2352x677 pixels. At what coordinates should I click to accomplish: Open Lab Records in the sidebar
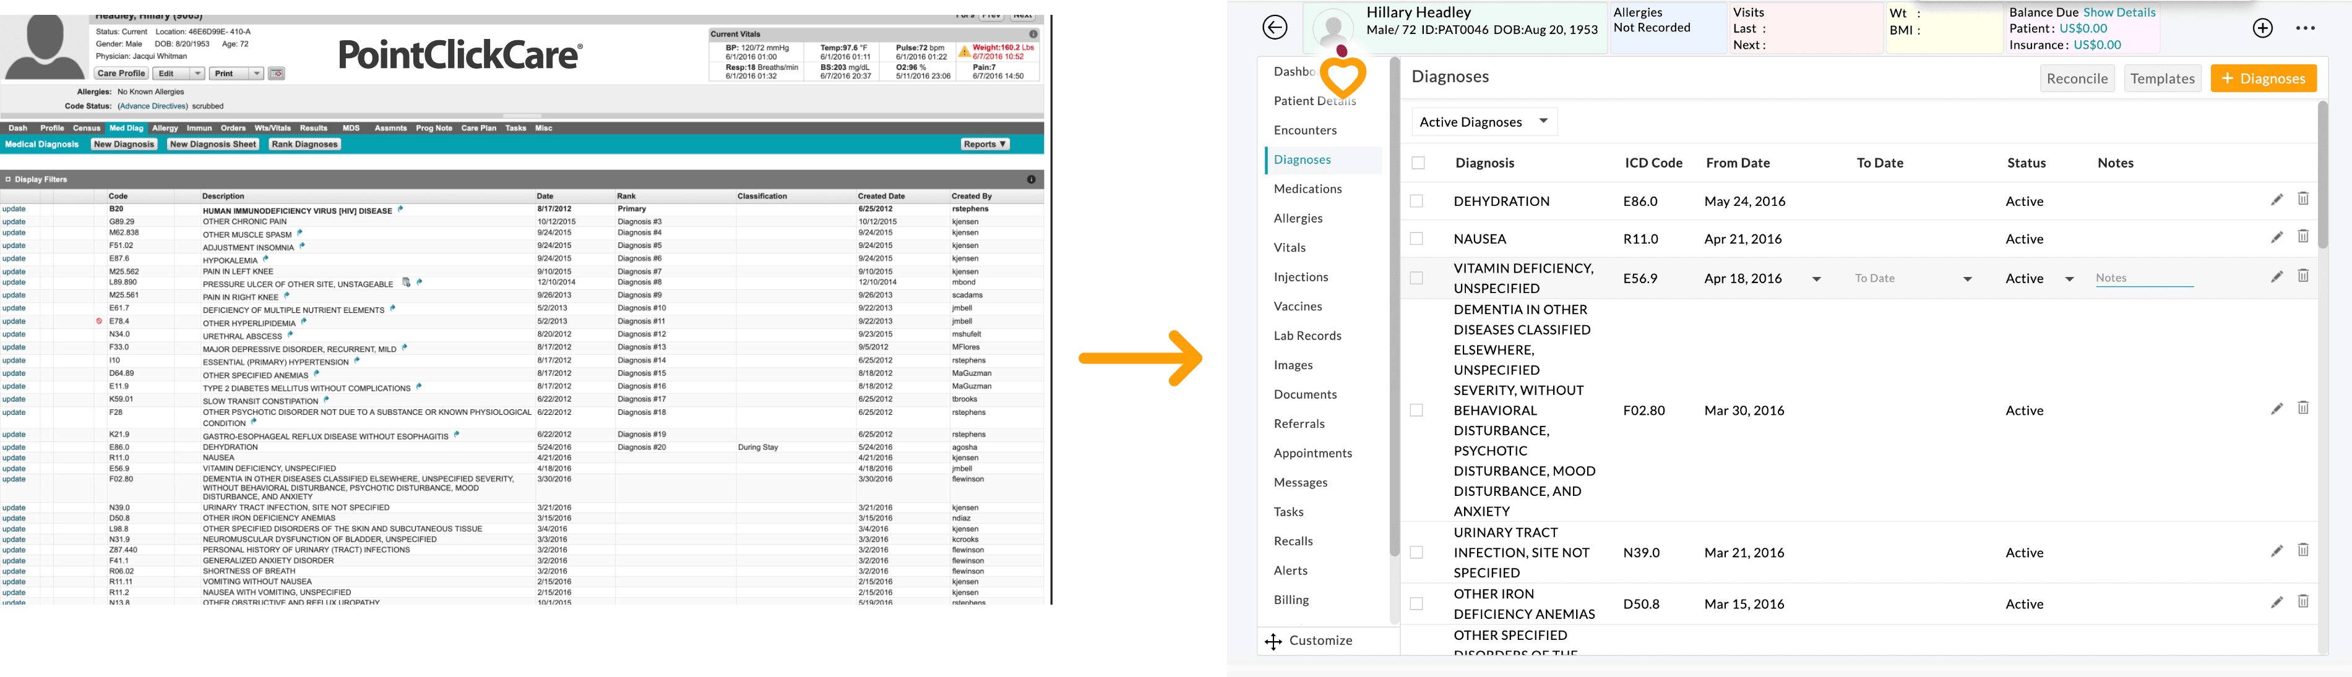tap(1307, 336)
